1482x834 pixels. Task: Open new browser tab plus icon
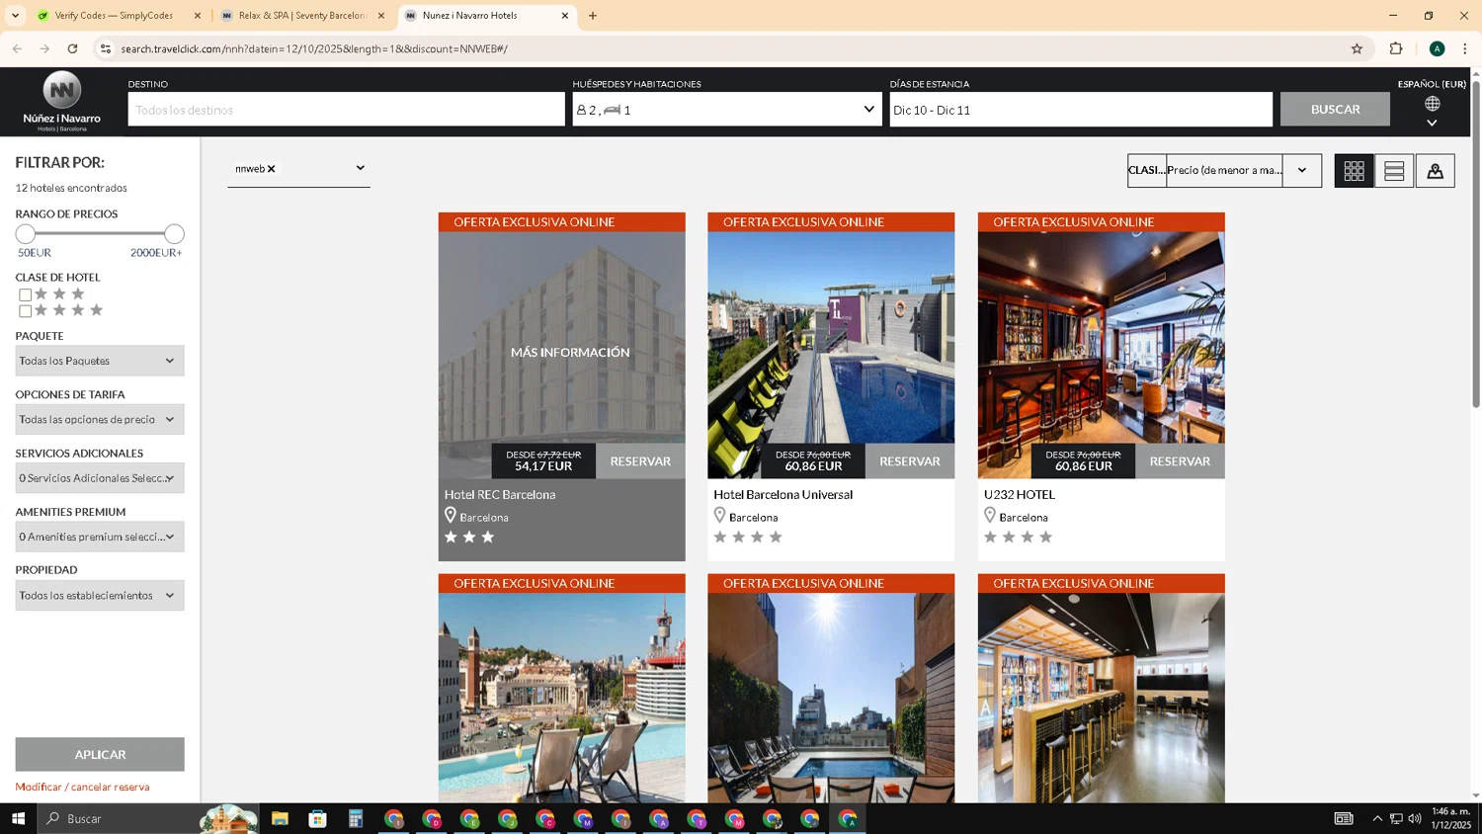click(x=593, y=16)
